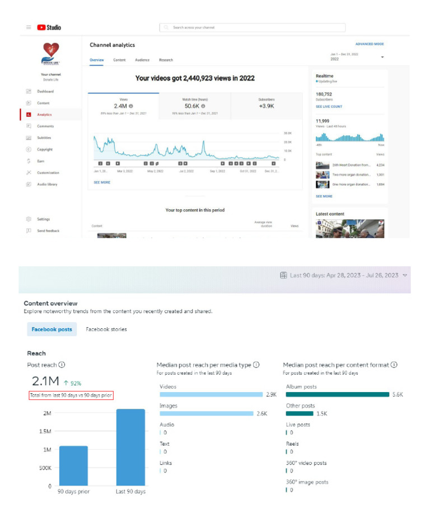Click SEE MORE in the Realtime panel
The height and width of the screenshot is (519, 430).
tap(324, 196)
